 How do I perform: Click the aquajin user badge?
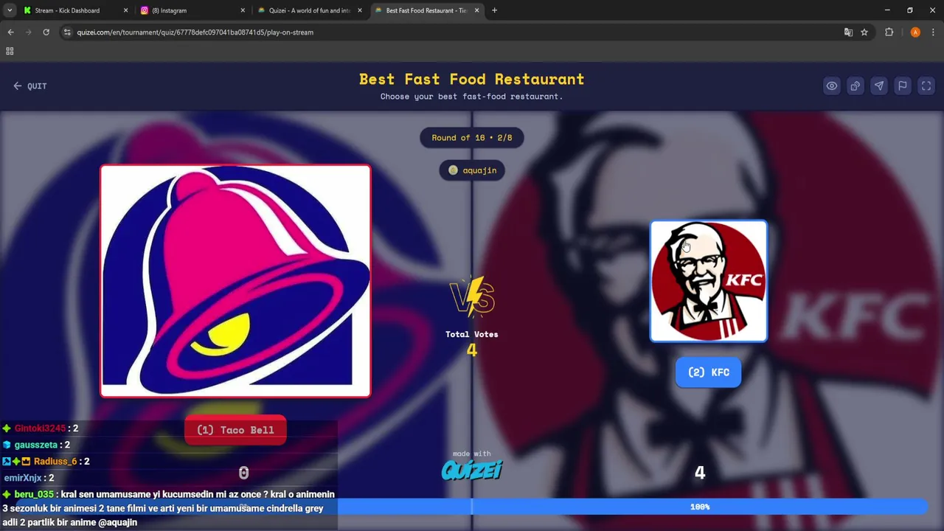click(x=472, y=170)
